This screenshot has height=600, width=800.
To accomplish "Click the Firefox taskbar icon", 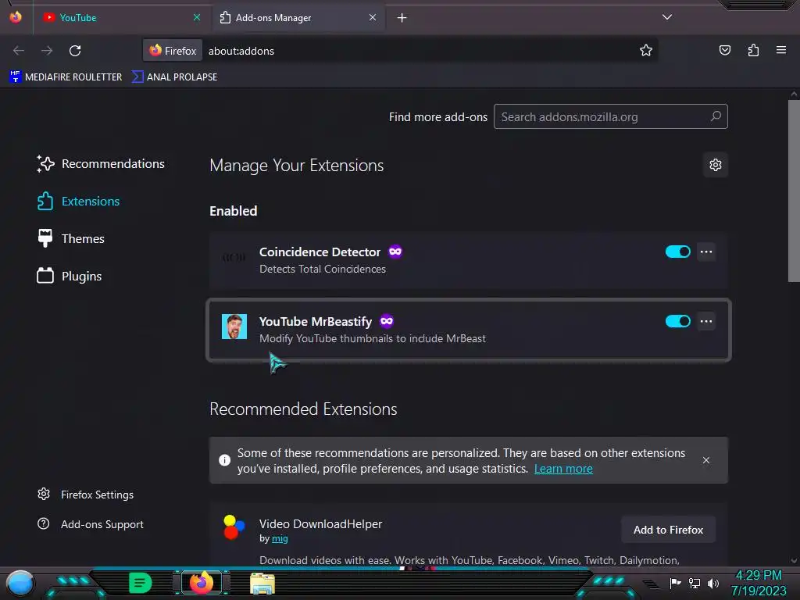I will [201, 583].
